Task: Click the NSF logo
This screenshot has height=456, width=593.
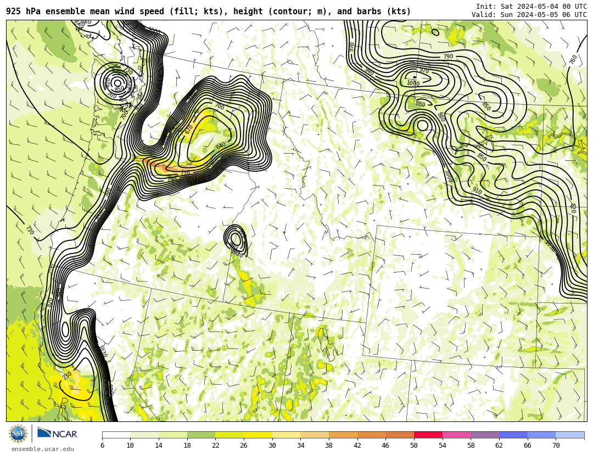Action: pyautogui.click(x=18, y=434)
